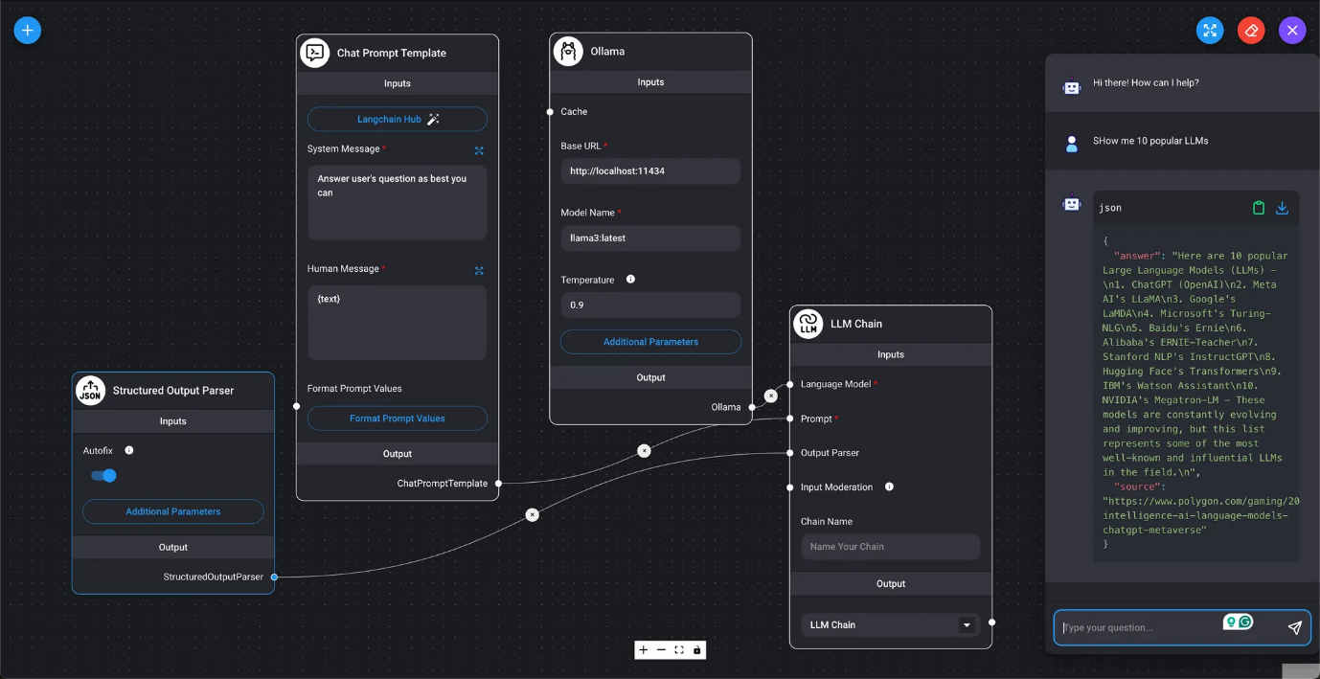Lock the canvas with the lock control
This screenshot has height=679, width=1320.
pos(696,650)
